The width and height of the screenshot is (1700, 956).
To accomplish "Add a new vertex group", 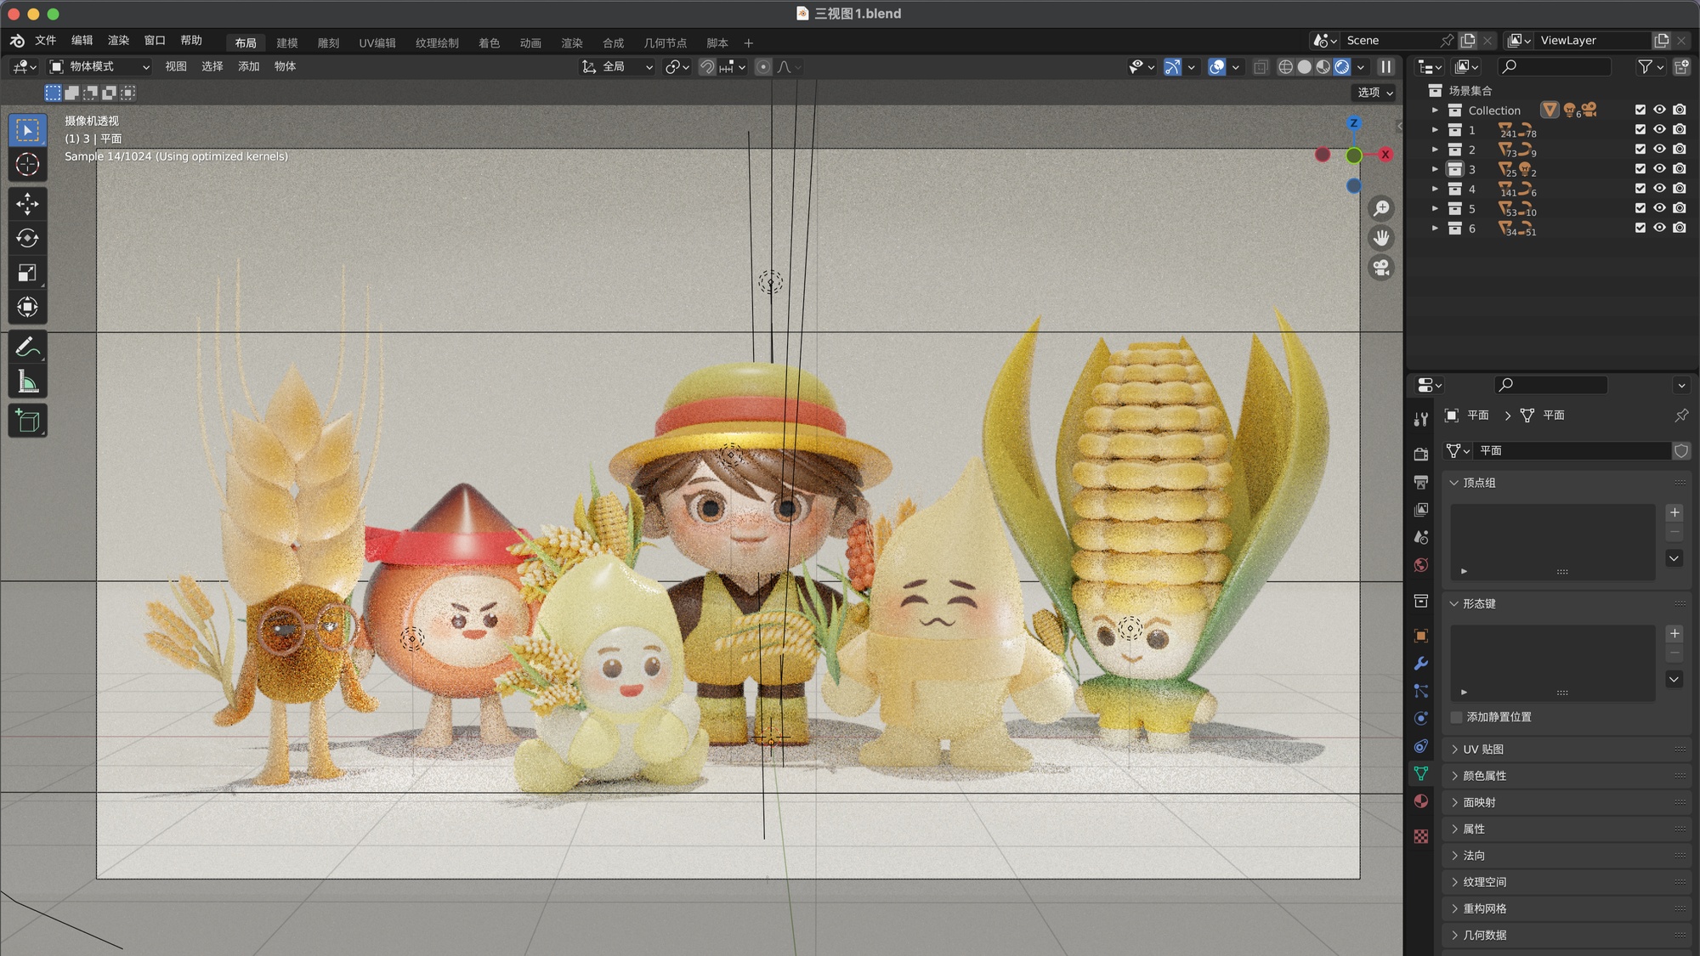I will [1674, 512].
